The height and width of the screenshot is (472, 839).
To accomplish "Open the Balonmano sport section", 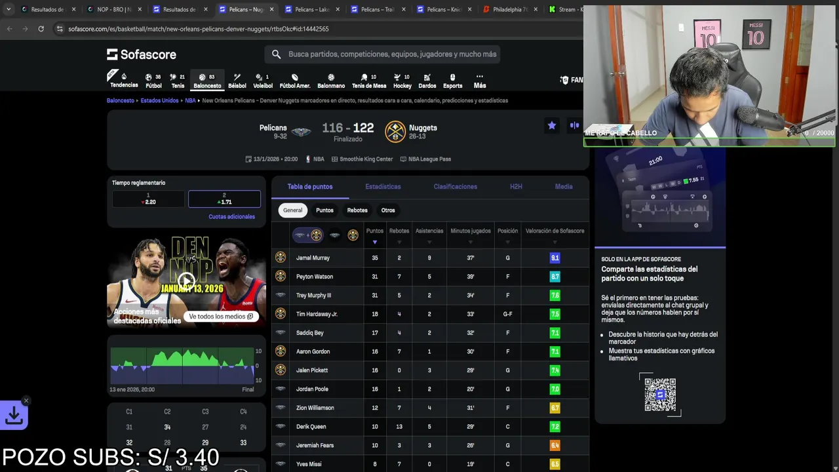I will (331, 81).
